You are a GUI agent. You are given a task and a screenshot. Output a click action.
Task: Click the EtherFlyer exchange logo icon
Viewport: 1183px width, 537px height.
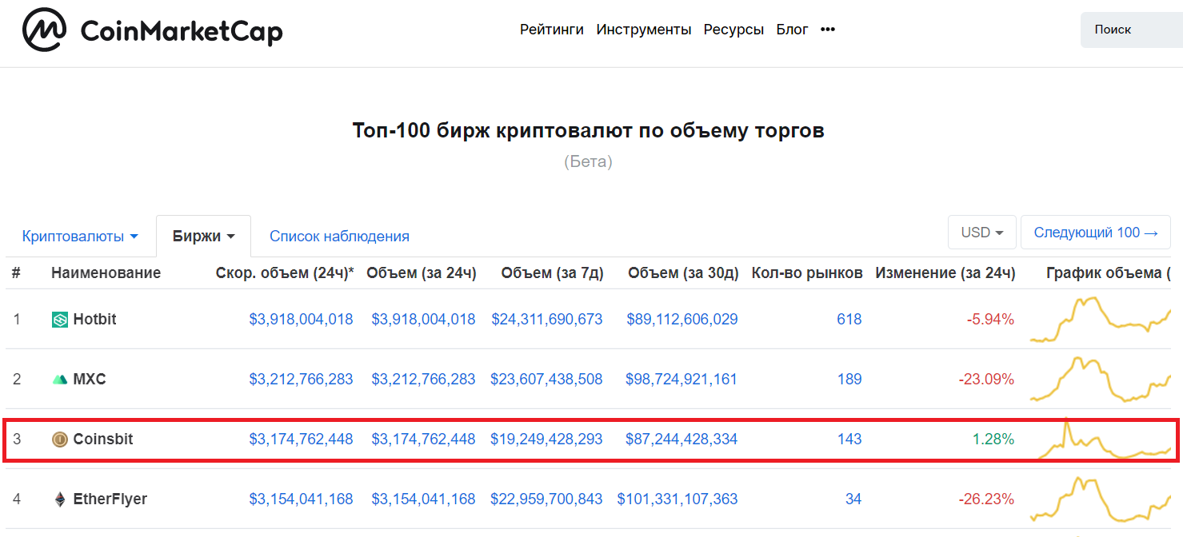(60, 499)
